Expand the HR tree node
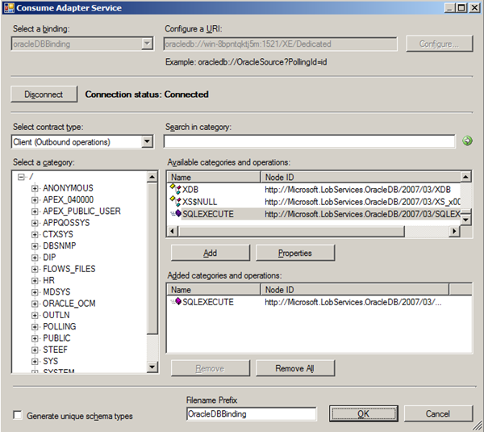The width and height of the screenshot is (484, 432). click(35, 280)
